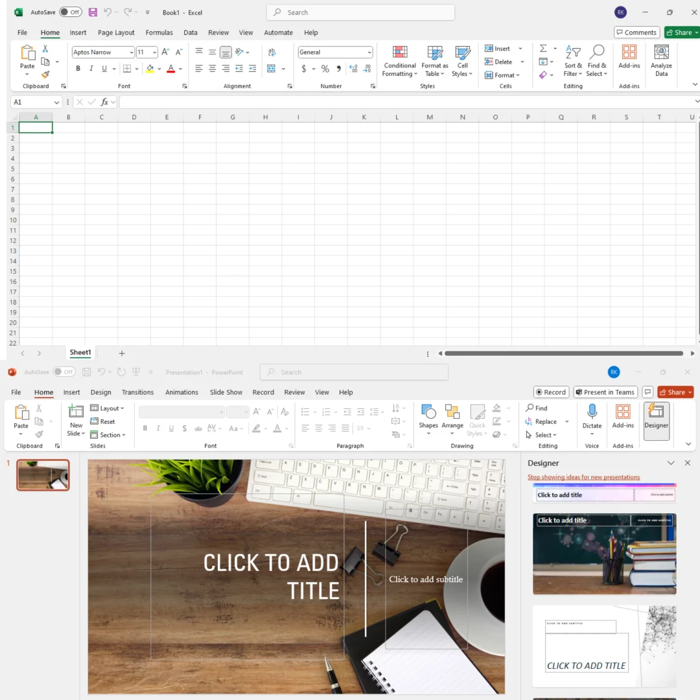Open the Page Layout tab in Excel
This screenshot has width=700, height=700.
(x=116, y=32)
